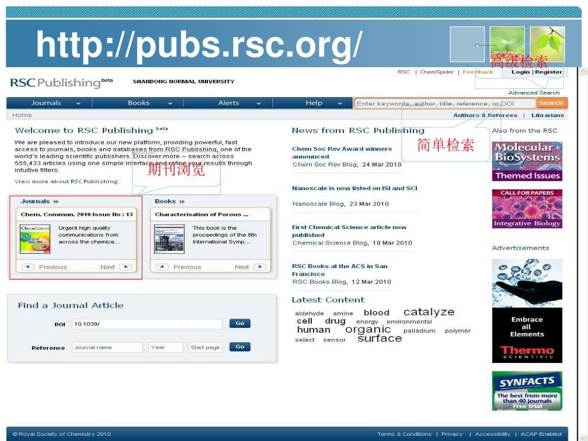Open the ChemComm journal cover thumbnail
588x441 pixels.
(35, 239)
